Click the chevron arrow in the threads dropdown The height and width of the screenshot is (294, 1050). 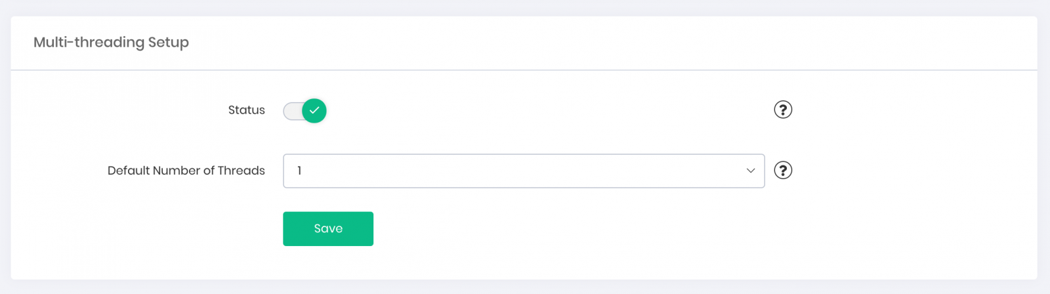pyautogui.click(x=751, y=171)
